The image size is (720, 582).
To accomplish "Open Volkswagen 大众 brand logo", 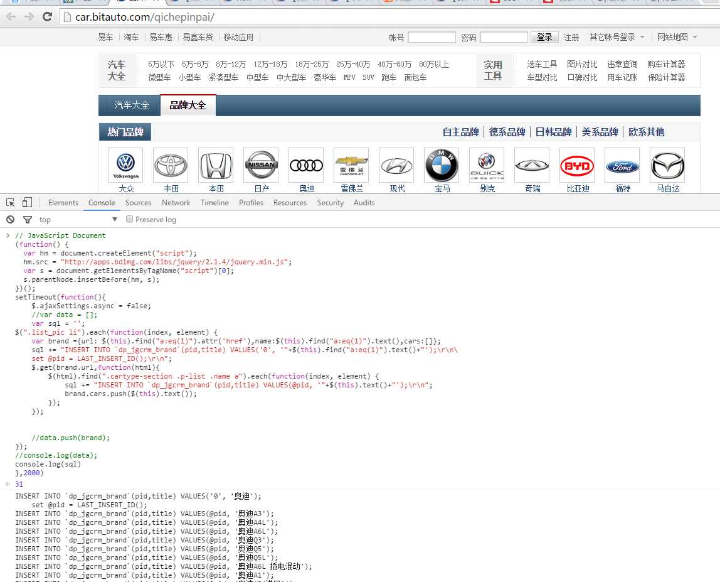I will click(x=125, y=165).
